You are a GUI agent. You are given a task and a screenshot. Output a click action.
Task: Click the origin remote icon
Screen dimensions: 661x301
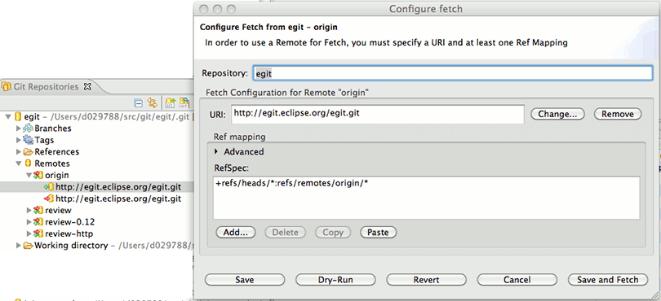pyautogui.click(x=38, y=175)
